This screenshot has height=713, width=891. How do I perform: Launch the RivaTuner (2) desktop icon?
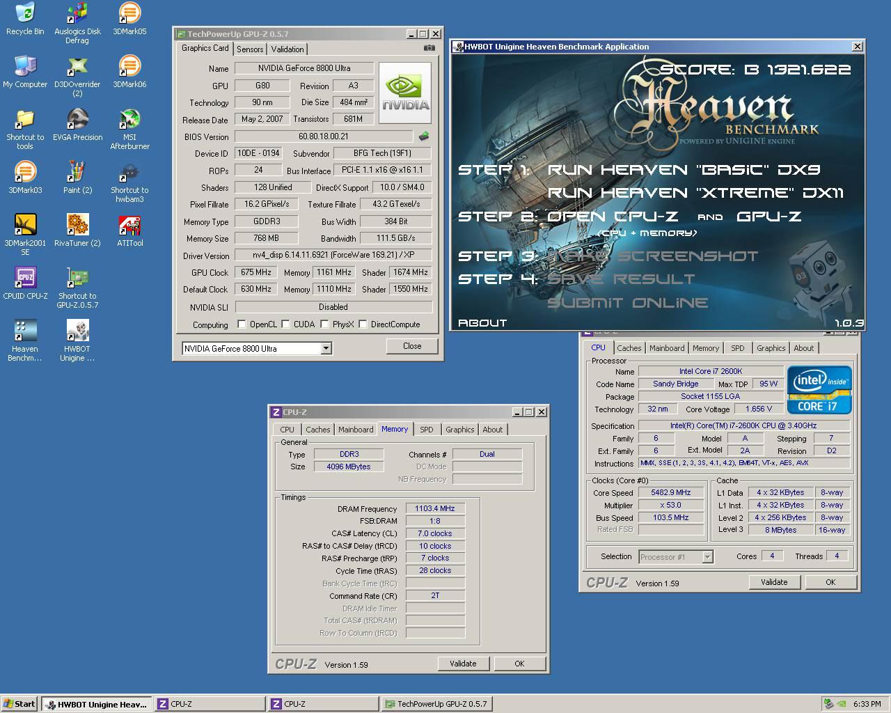pyautogui.click(x=77, y=230)
